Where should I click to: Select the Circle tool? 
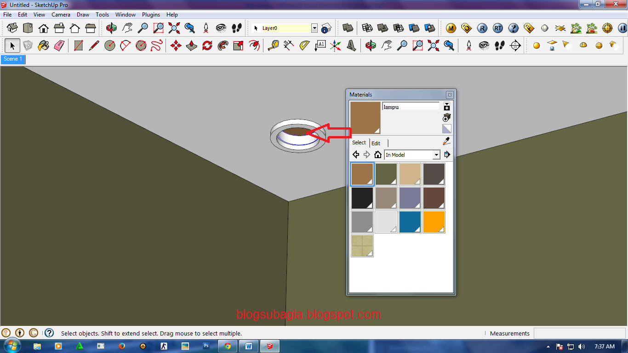pyautogui.click(x=110, y=46)
